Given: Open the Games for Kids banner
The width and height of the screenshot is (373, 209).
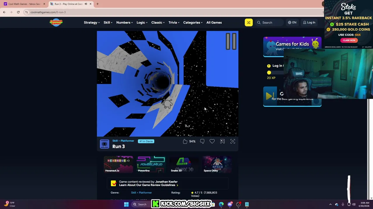Looking at the screenshot, I should tap(292, 46).
